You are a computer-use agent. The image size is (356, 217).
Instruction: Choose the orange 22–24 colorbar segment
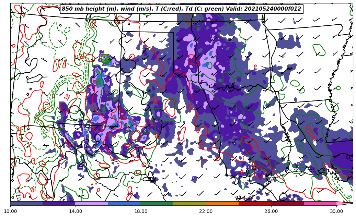[x=222, y=203]
